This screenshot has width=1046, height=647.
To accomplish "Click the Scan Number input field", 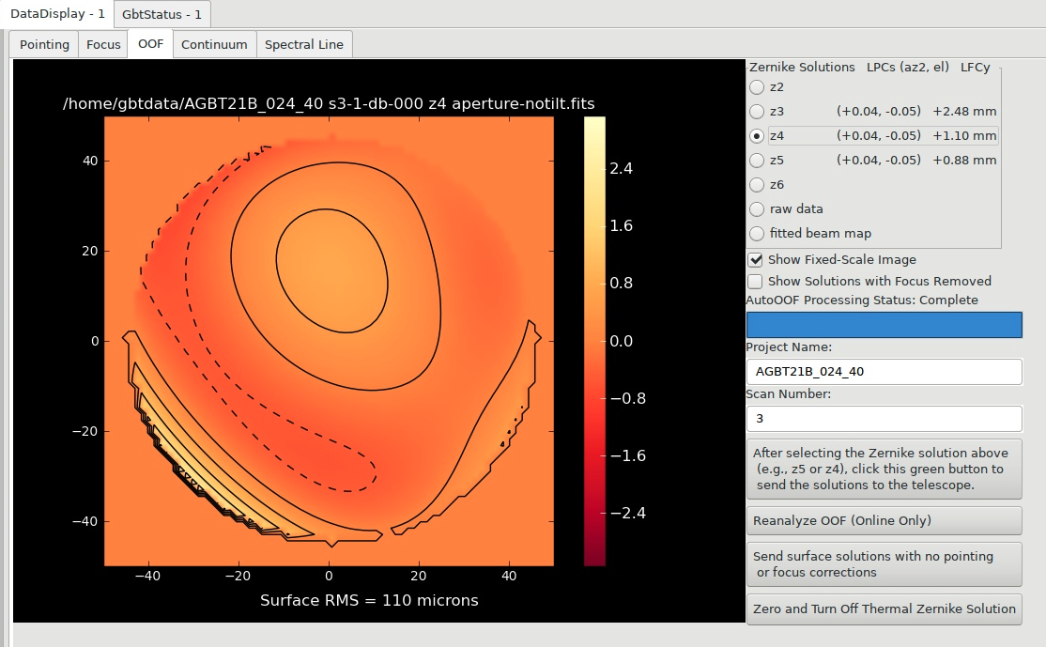I will (x=884, y=418).
